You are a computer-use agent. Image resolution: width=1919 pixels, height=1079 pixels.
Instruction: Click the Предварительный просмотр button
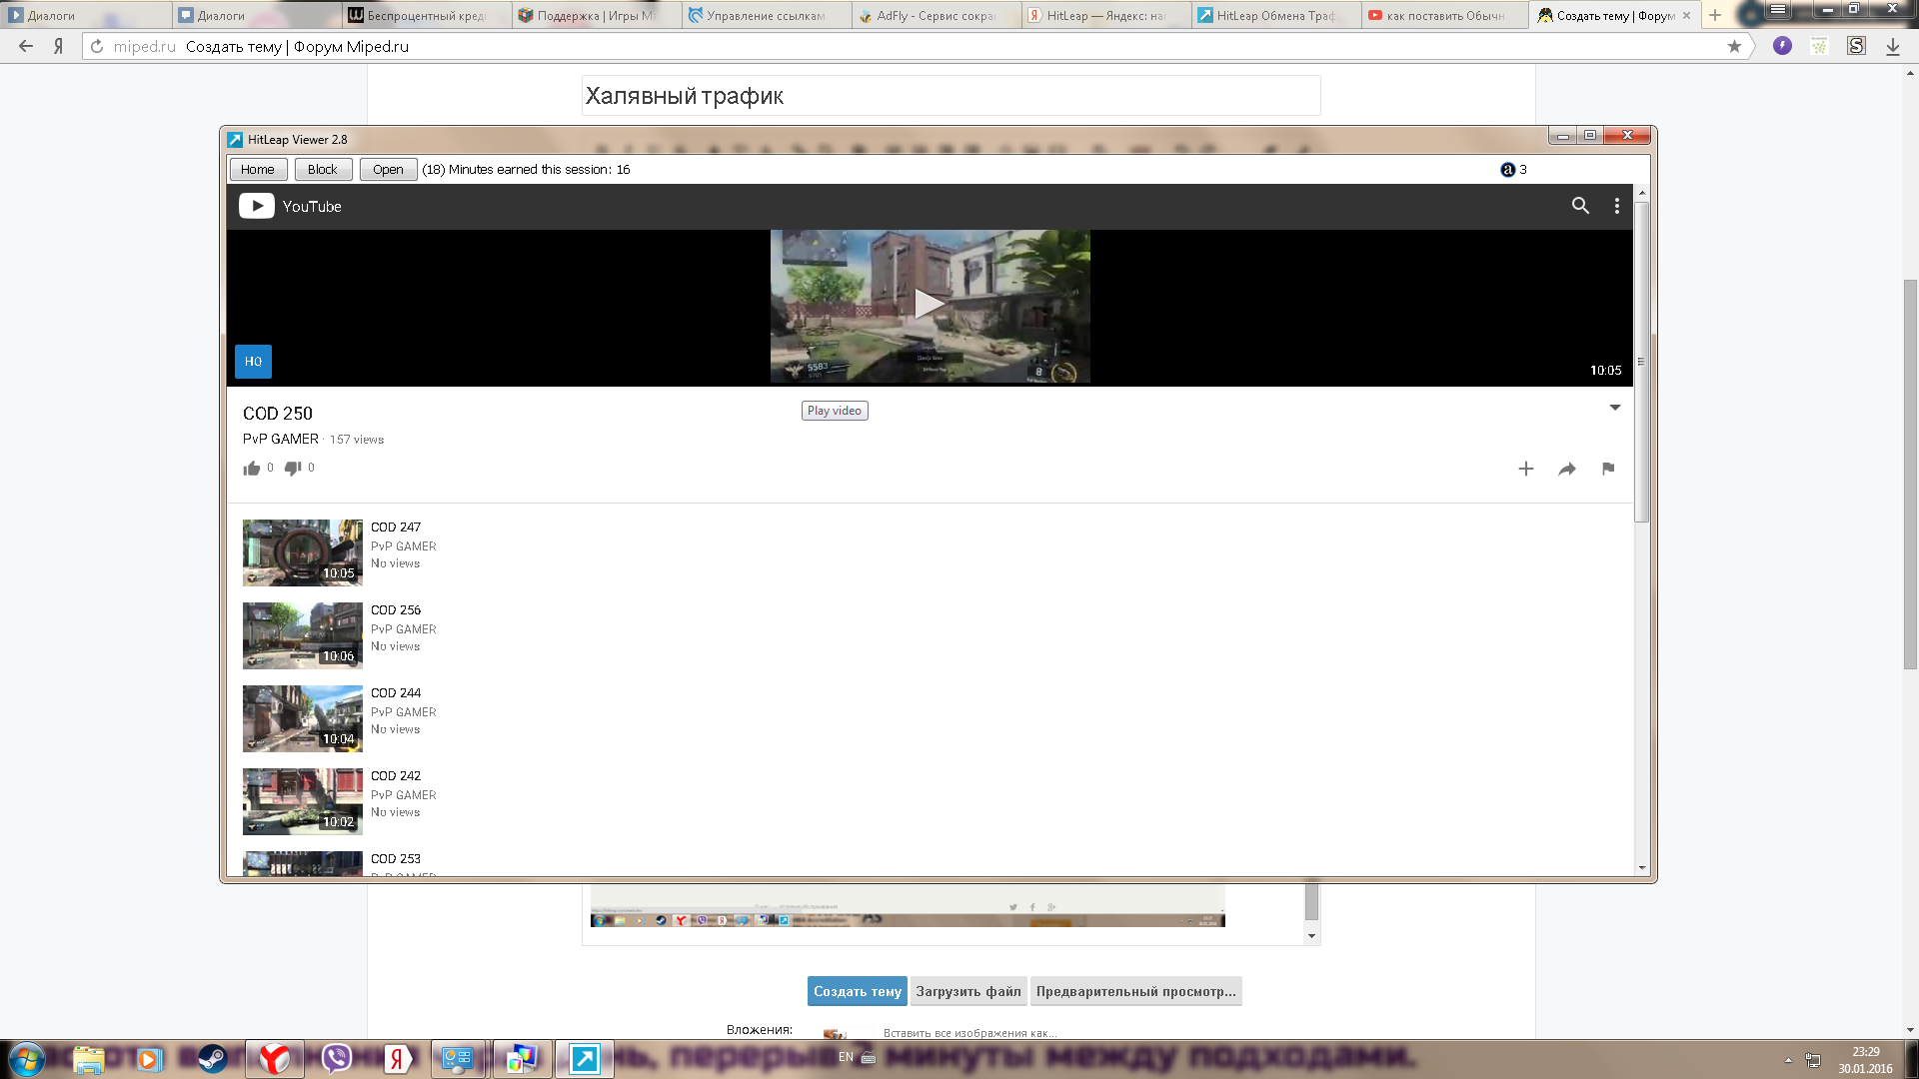pos(1136,991)
